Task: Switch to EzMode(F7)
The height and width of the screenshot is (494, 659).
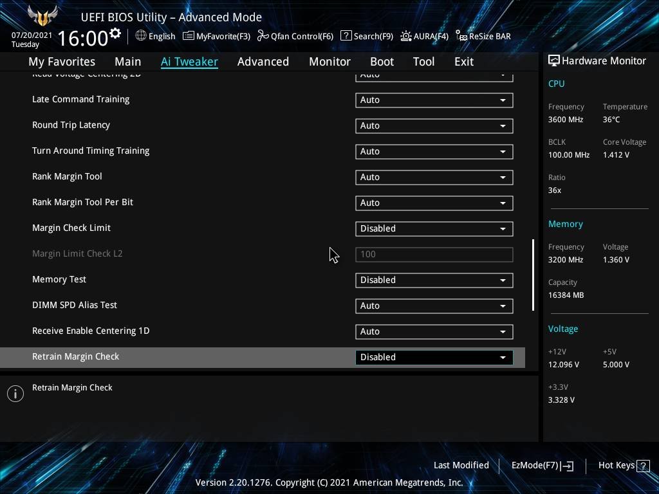Action: tap(542, 466)
